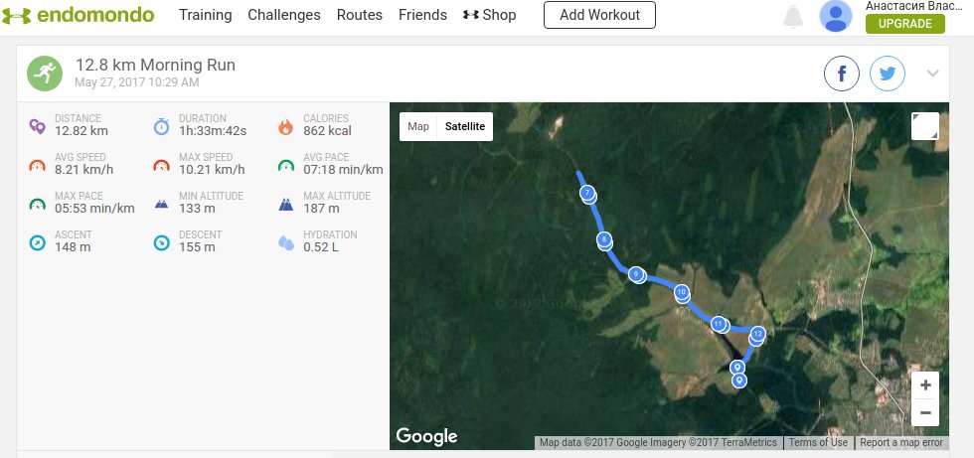The image size is (974, 458).
Task: Open the Training menu
Action: click(x=205, y=15)
